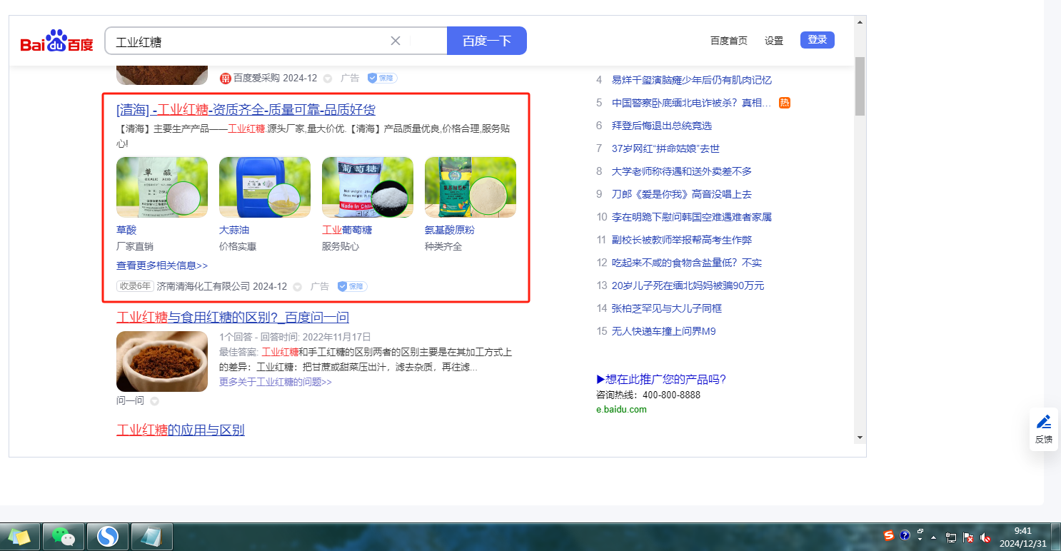
Task: Click the page scrollbar down arrow
Action: 860,437
